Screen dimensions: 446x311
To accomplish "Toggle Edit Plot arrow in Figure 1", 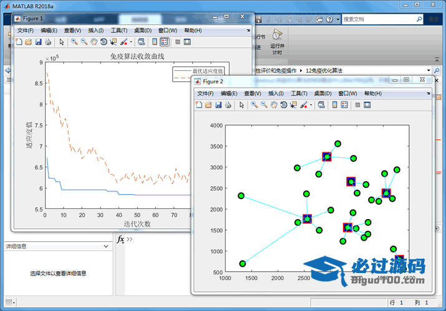I will (x=61, y=42).
